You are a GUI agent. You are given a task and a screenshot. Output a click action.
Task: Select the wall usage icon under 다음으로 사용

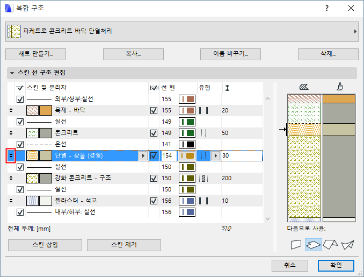[296, 244]
